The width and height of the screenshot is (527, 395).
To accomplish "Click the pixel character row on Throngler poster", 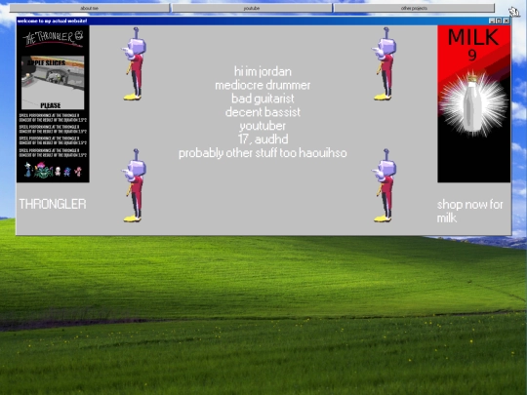I will point(53,170).
